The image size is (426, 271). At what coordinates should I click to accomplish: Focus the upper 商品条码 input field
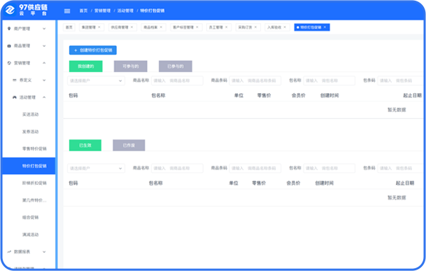click(255, 81)
